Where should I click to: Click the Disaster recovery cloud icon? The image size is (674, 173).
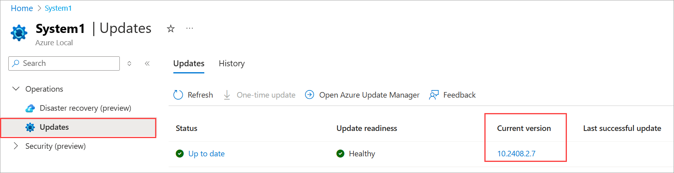click(x=30, y=108)
